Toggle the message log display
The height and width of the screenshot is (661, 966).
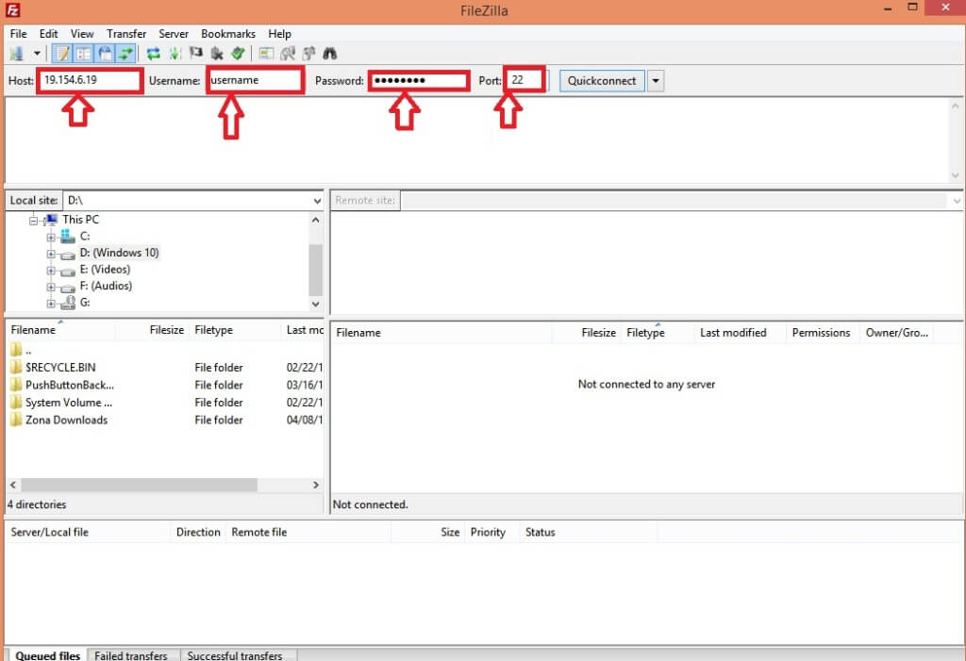(x=62, y=54)
